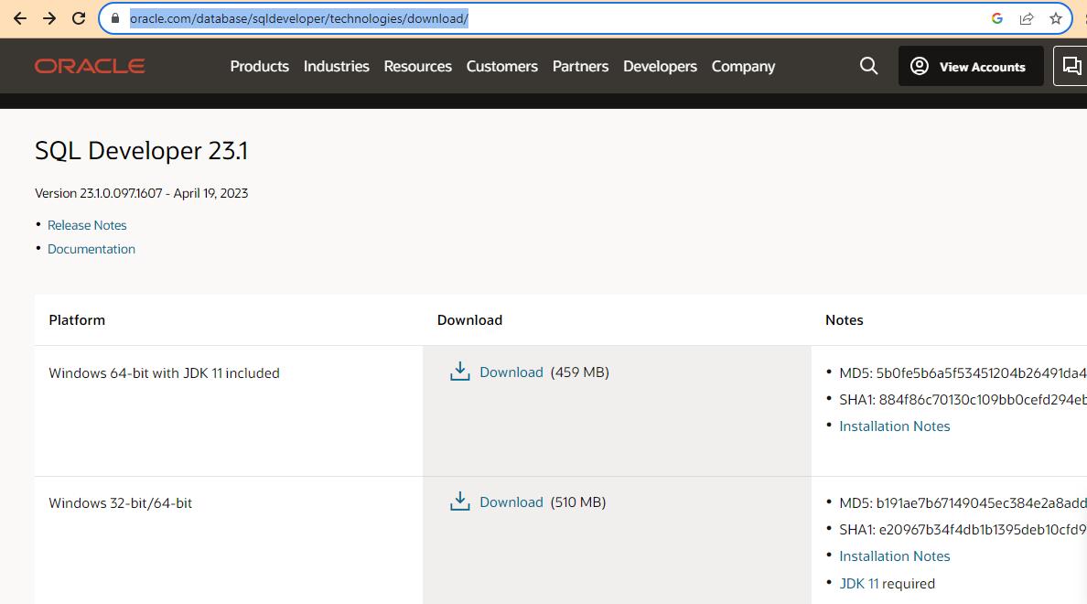The width and height of the screenshot is (1087, 604).
Task: Click the download icon for Windows 32-bit/64-bit
Action: click(x=459, y=501)
